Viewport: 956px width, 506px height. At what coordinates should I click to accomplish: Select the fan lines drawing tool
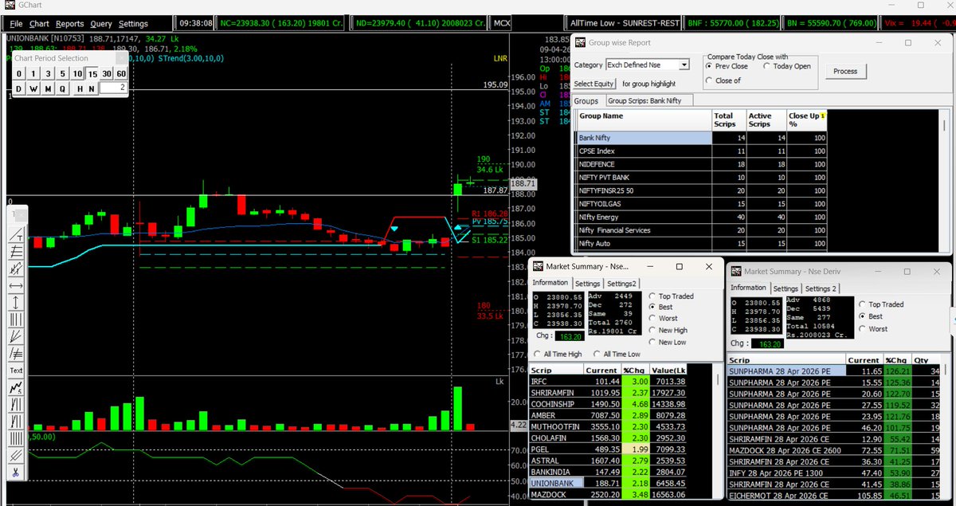click(16, 336)
